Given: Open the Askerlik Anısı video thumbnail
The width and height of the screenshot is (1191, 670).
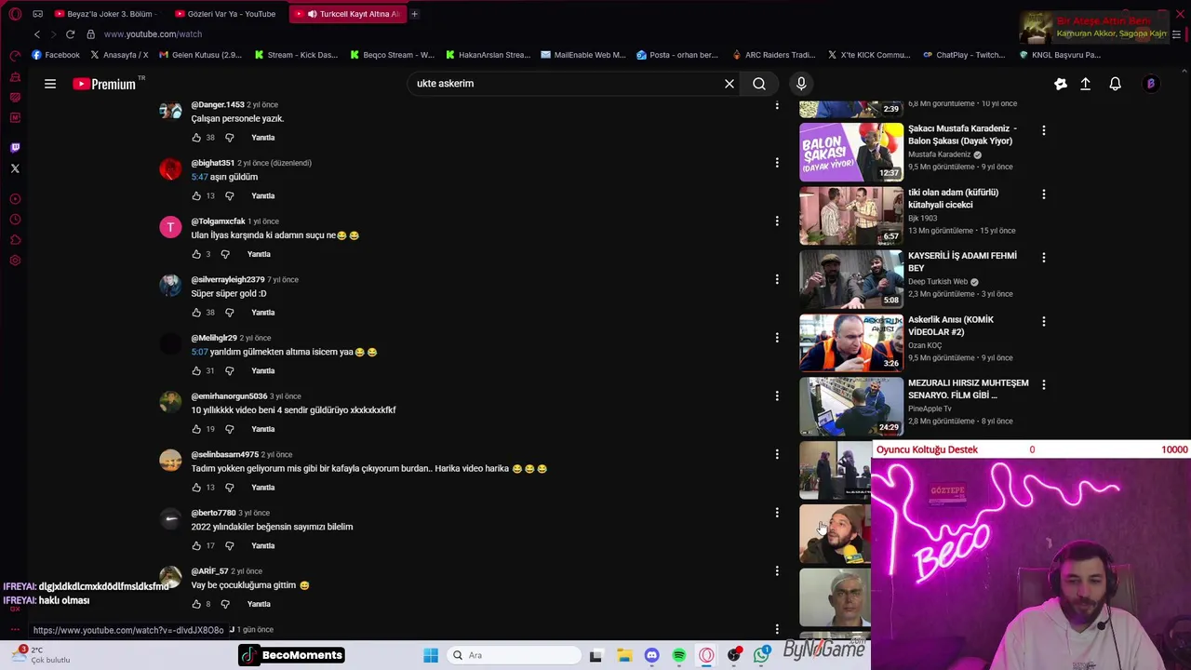Looking at the screenshot, I should tap(850, 342).
